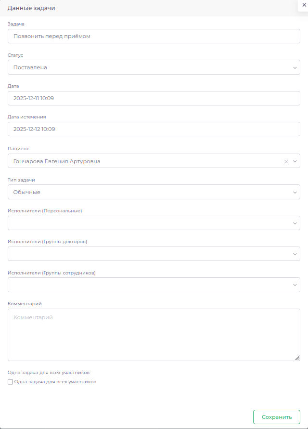Click the checkbox label Одна задача для всех участников

click(55, 382)
